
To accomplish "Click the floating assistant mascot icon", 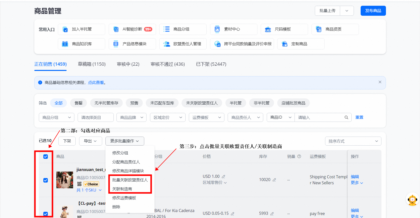I will pos(412,200).
